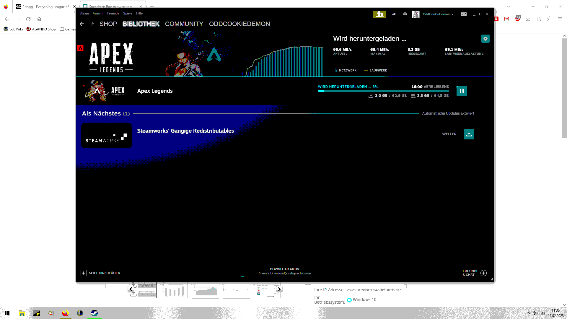Switch to SHOP tab

[x=108, y=24]
